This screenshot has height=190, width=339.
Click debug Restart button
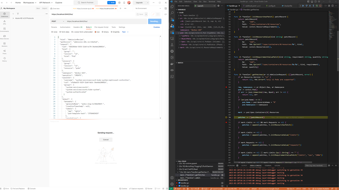[x=317, y=6]
